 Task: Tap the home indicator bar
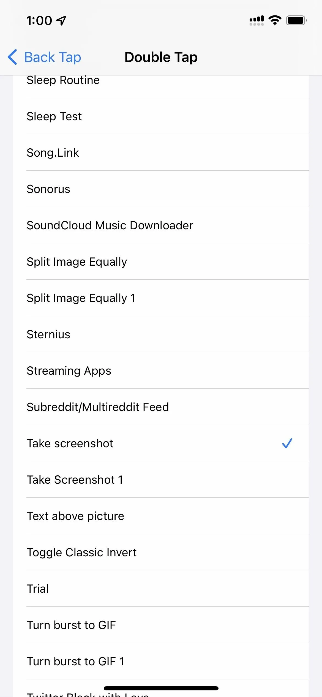pos(161,688)
